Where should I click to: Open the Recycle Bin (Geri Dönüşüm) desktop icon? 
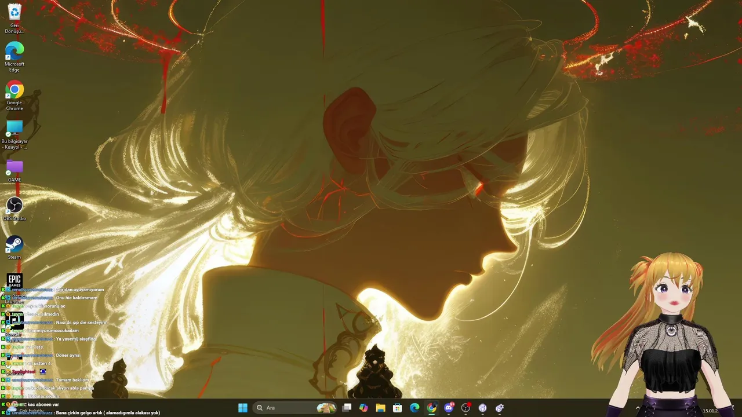click(x=14, y=18)
